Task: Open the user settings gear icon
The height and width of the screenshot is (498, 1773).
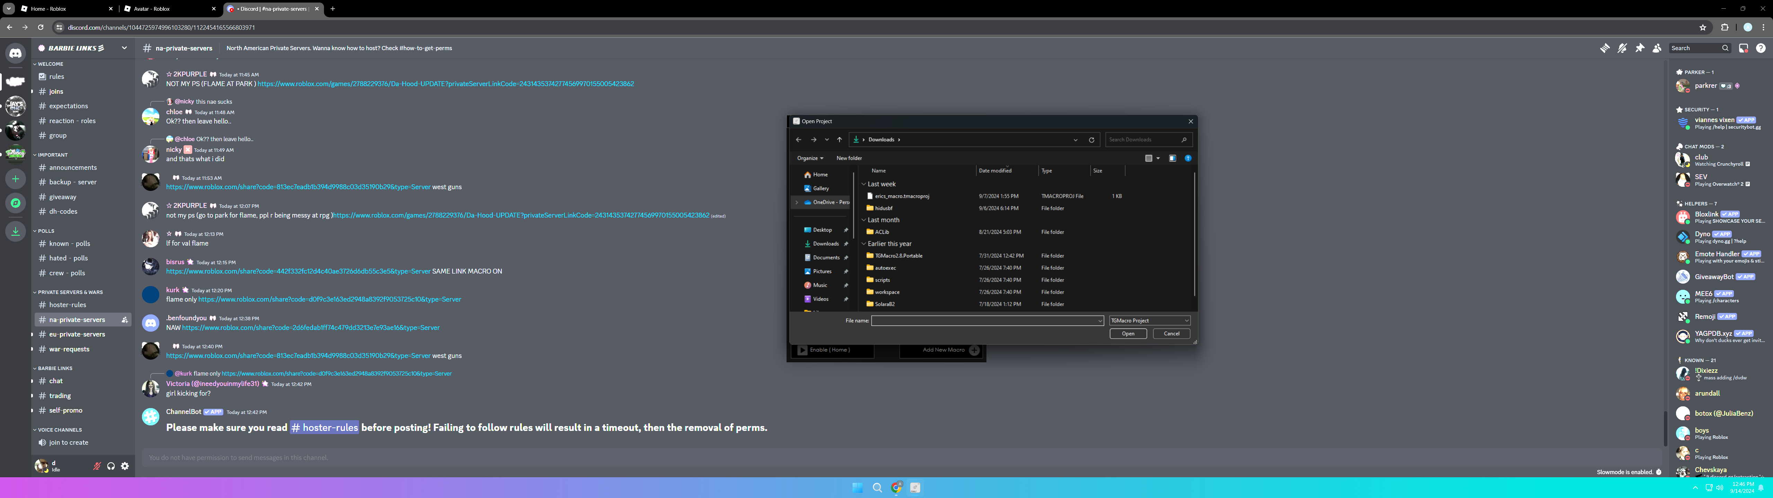Action: [125, 467]
